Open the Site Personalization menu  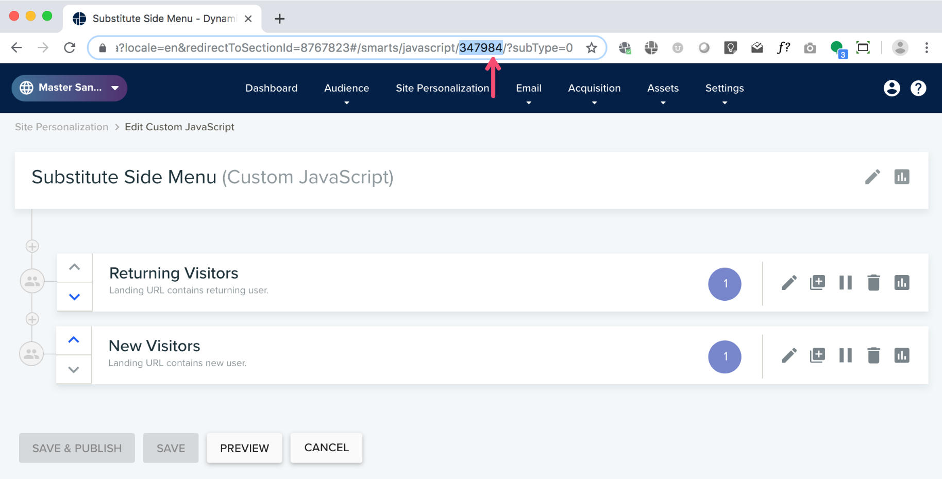coord(442,88)
